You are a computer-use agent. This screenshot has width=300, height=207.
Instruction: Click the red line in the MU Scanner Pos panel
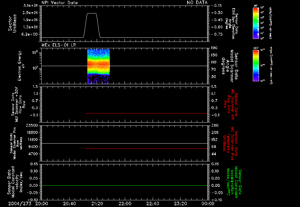(146, 149)
